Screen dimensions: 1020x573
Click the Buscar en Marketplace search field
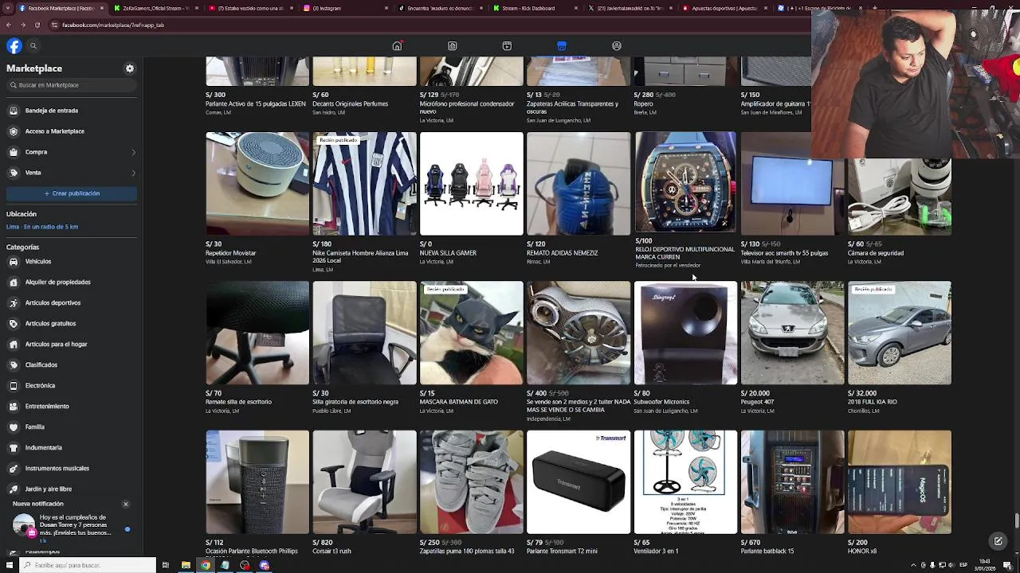click(x=72, y=85)
